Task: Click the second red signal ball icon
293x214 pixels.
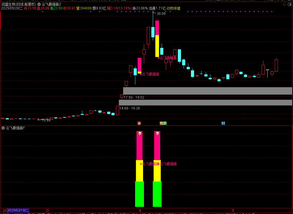Action: pyautogui.click(x=157, y=134)
